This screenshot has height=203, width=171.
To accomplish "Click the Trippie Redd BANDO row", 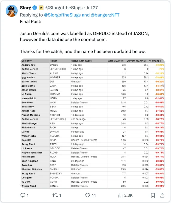I will [93, 186].
